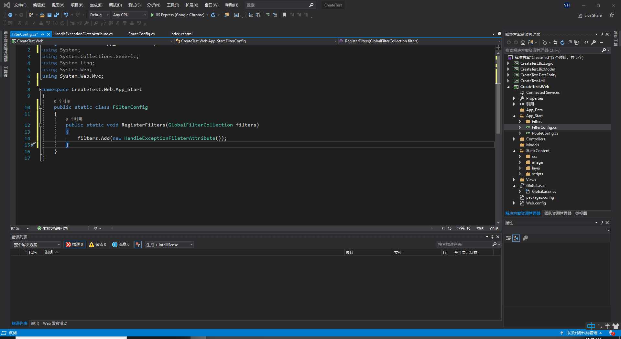
Task: Select Web.config in Solution Explorer
Action: 536,203
